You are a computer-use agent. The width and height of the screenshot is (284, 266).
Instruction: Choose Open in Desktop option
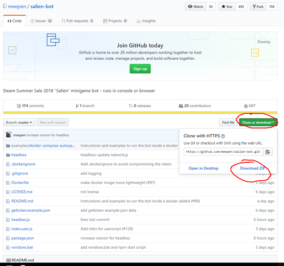(203, 168)
